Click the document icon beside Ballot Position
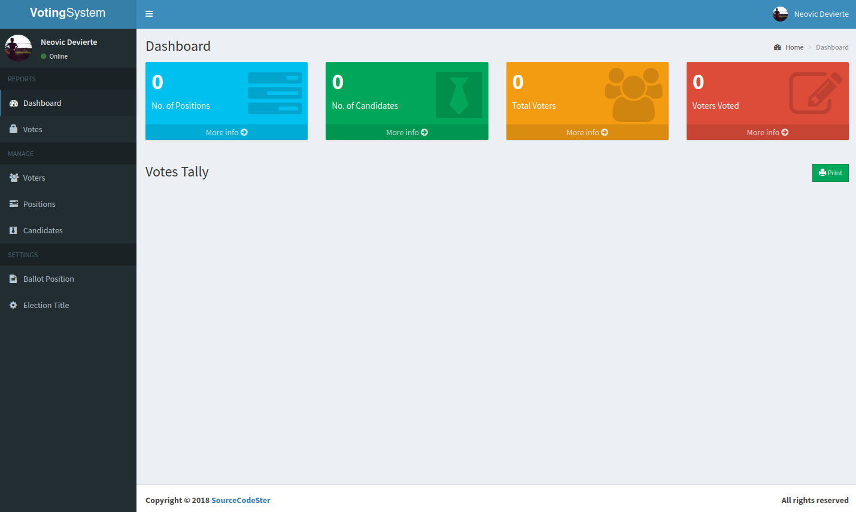 (x=13, y=279)
